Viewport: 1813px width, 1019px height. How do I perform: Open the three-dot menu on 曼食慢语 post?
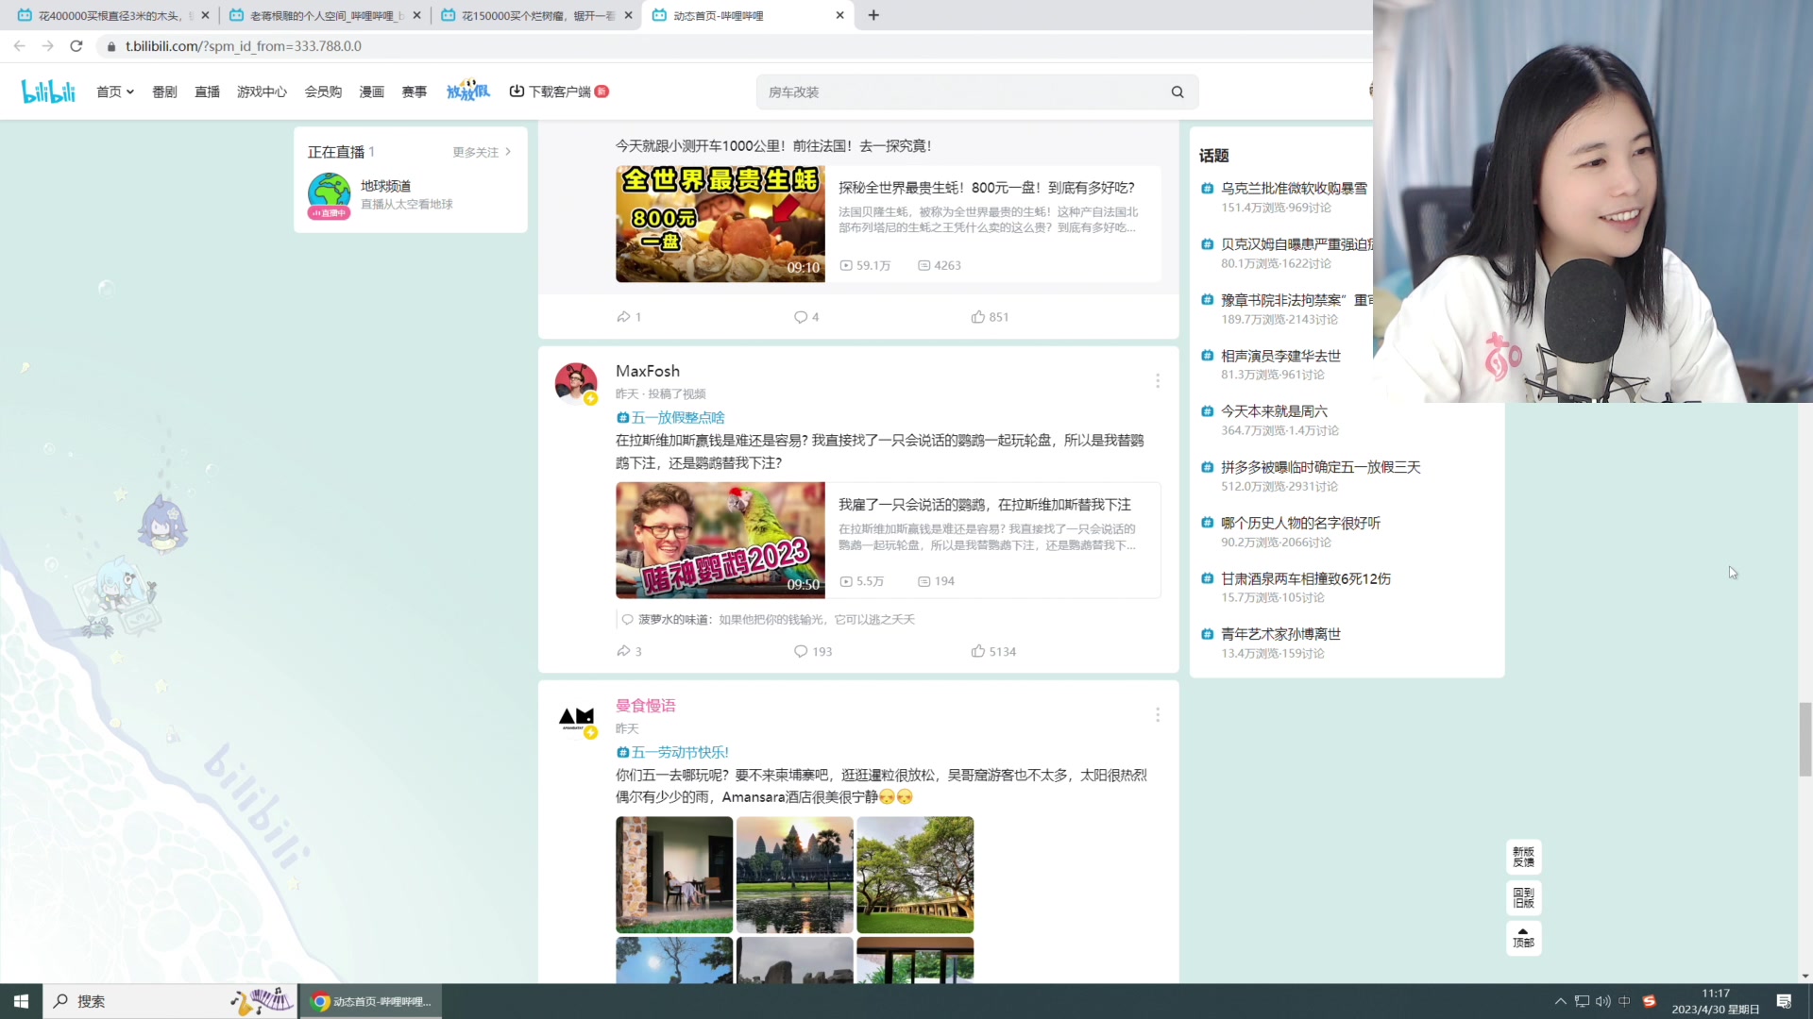click(x=1158, y=714)
